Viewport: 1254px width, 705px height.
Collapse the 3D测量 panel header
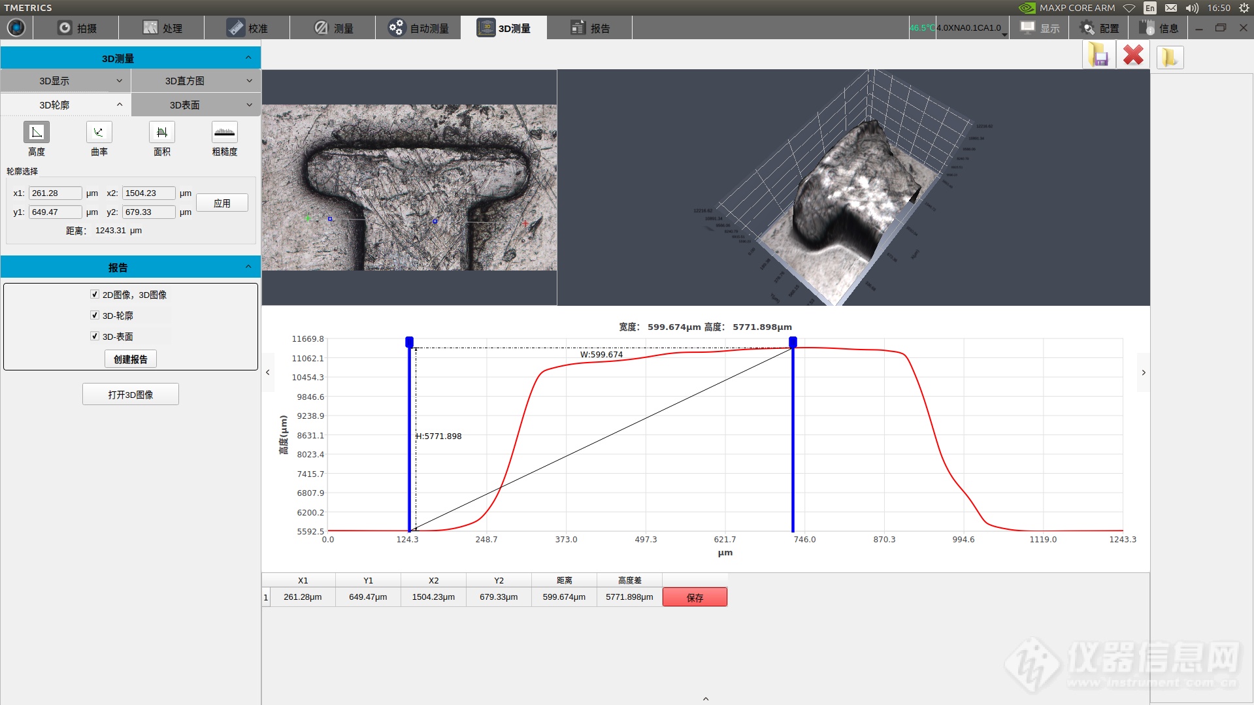coord(131,58)
